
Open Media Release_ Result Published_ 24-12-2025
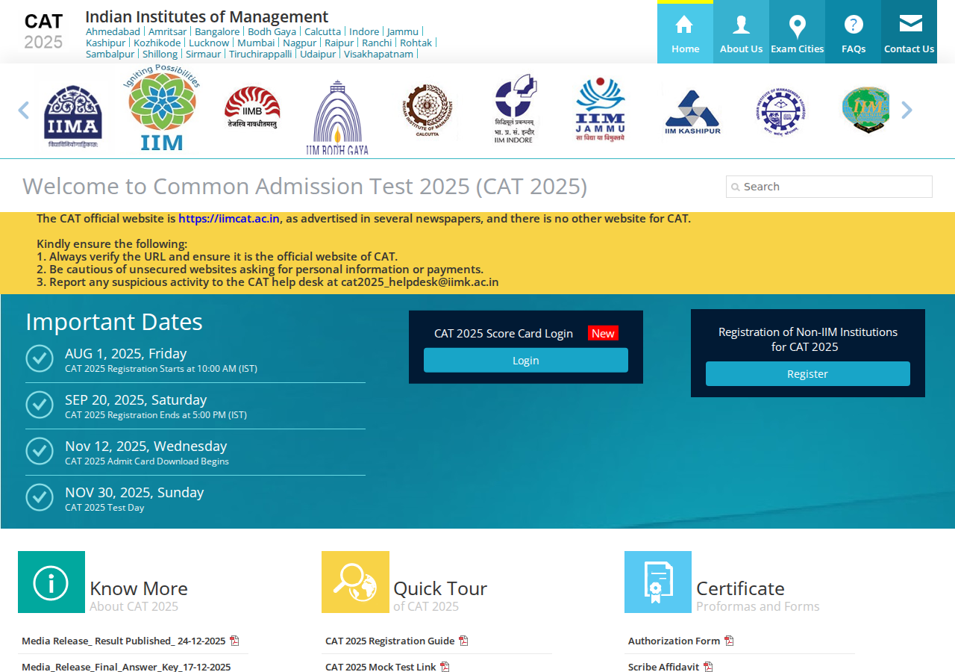click(123, 641)
